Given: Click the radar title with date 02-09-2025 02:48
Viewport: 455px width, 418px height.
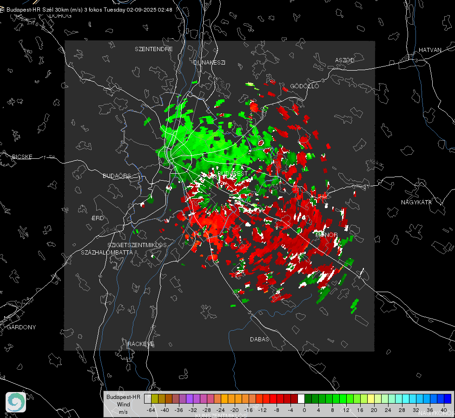Looking at the screenshot, I should [89, 10].
